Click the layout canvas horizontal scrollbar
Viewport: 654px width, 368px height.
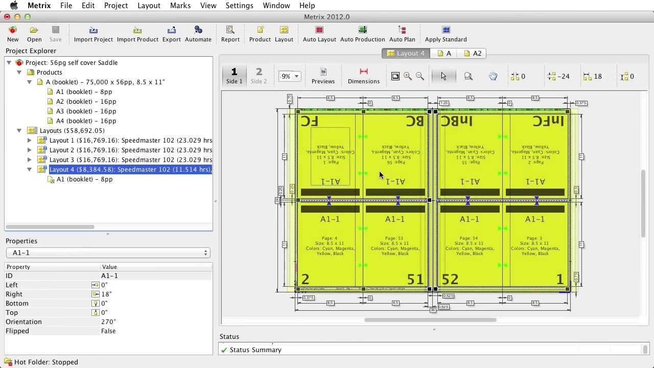click(x=430, y=320)
